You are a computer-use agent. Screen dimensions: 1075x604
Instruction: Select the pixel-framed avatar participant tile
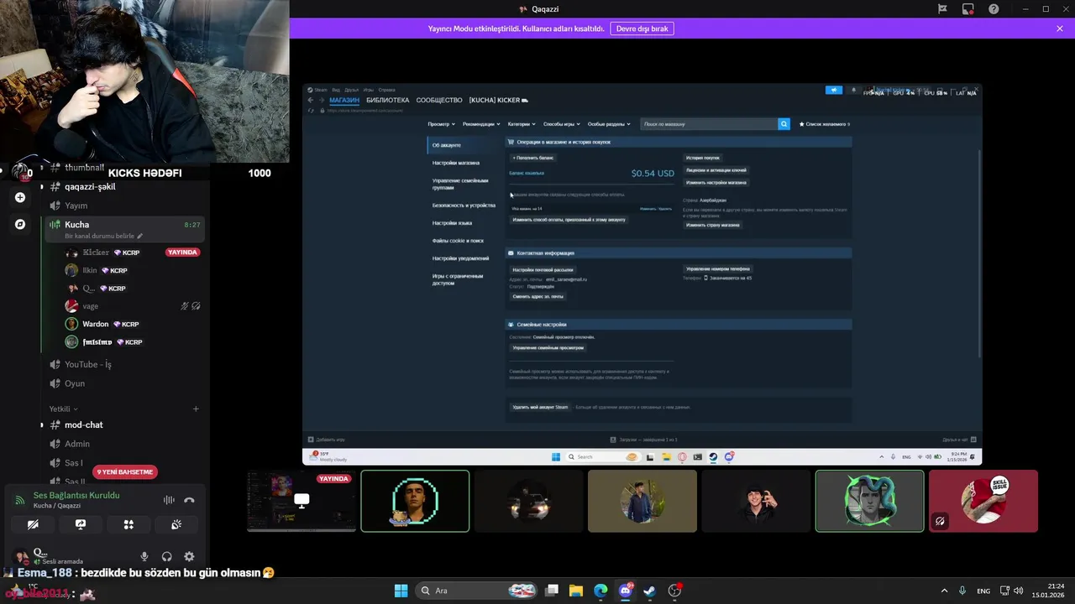click(415, 501)
